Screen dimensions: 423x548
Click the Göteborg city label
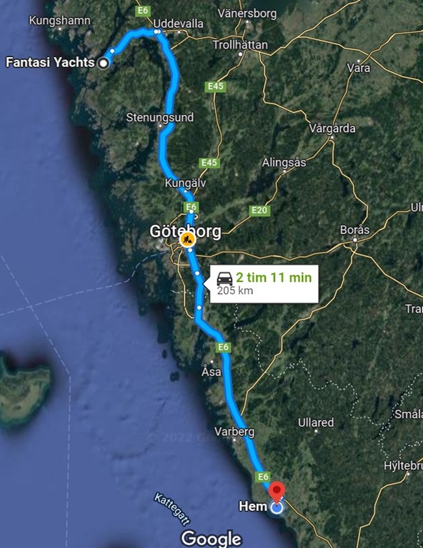click(186, 231)
